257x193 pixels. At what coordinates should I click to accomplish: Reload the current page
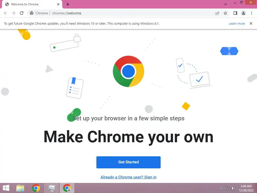point(22,13)
